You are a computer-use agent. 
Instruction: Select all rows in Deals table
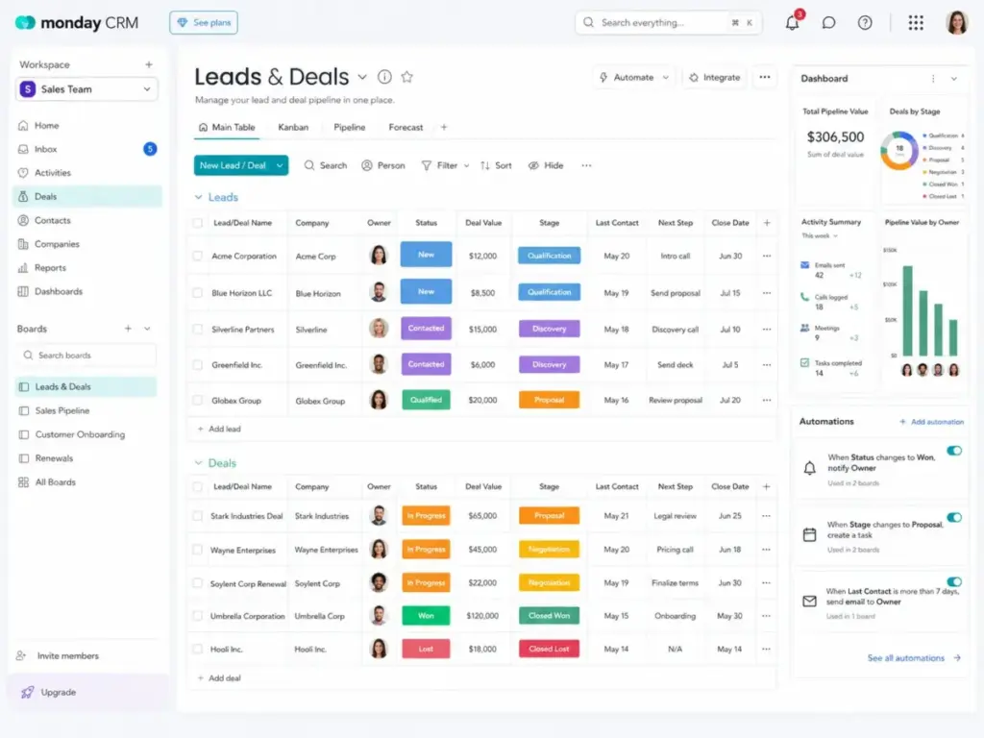pos(198,486)
